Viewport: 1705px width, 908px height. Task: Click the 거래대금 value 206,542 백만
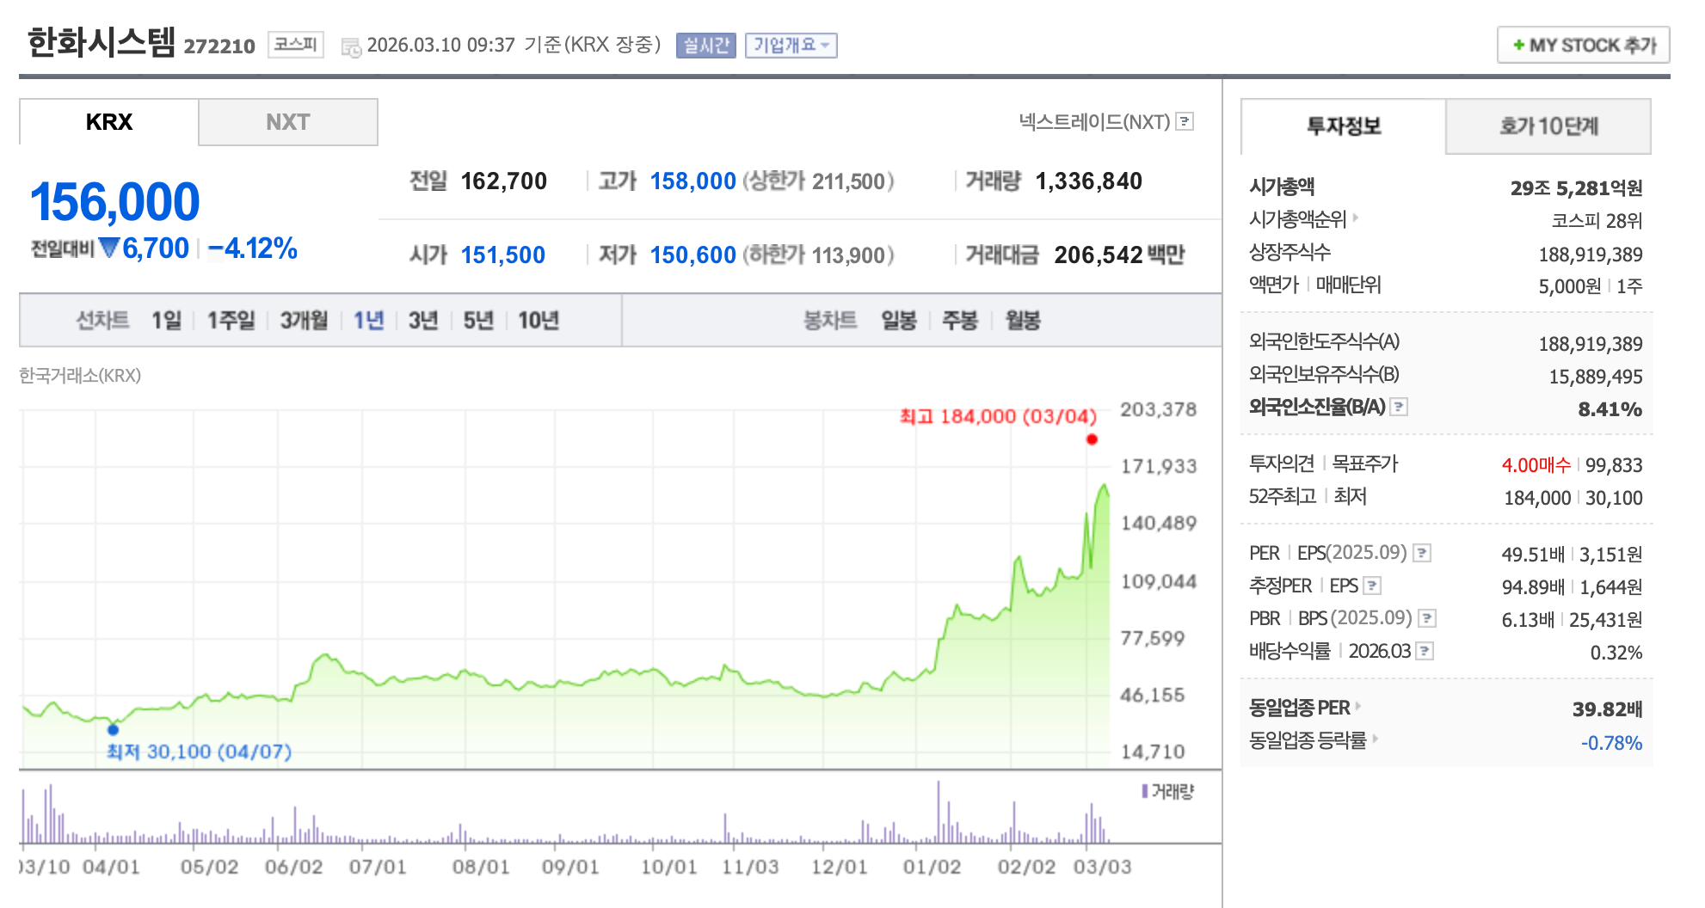[x=1120, y=255]
